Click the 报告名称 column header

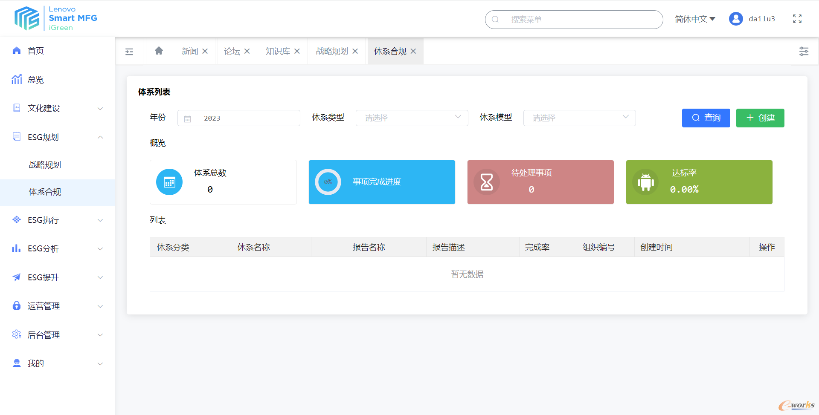pos(369,248)
